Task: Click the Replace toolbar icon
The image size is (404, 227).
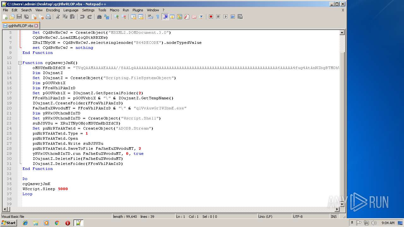Action: point(106,17)
